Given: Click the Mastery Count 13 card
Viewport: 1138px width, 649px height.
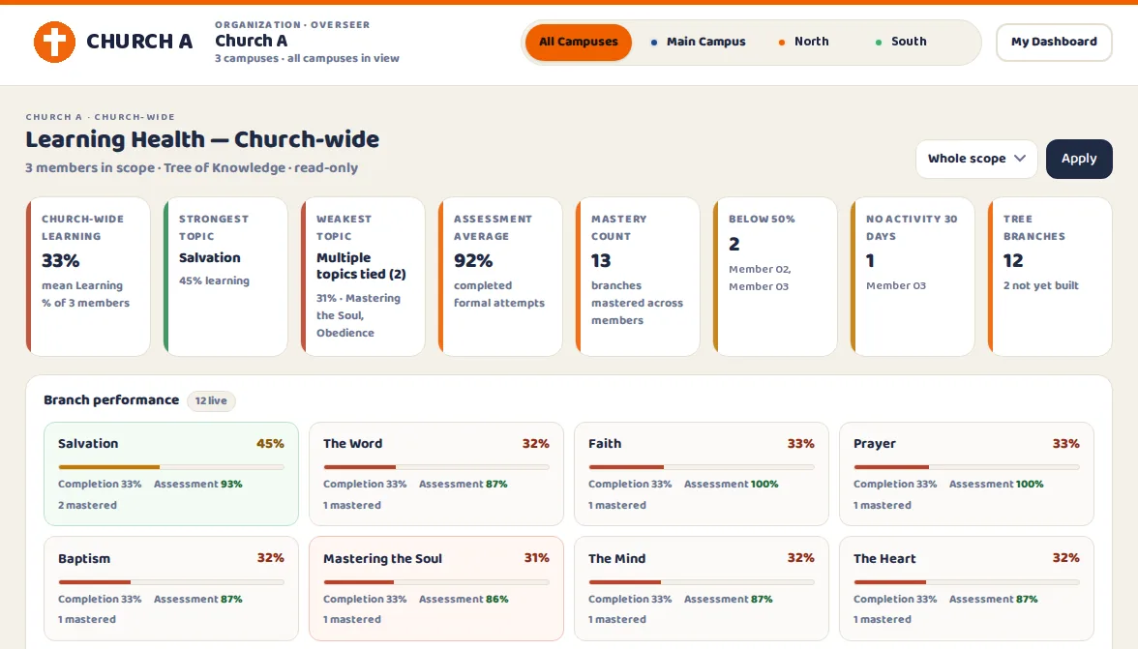Looking at the screenshot, I should click(638, 277).
